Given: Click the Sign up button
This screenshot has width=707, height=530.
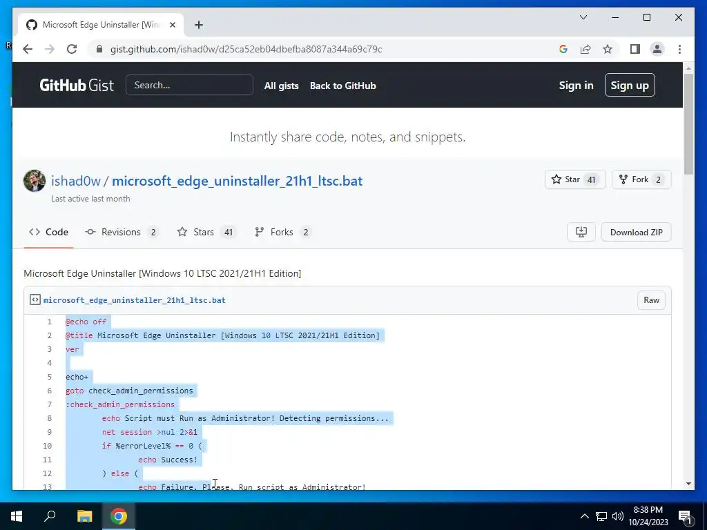Looking at the screenshot, I should pos(630,85).
